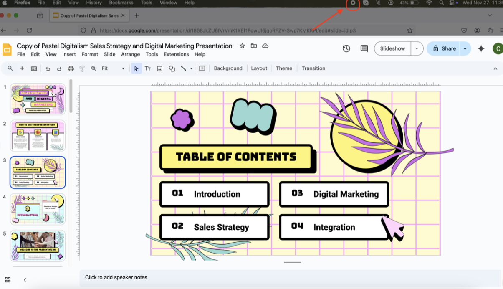Select the Text box tool
This screenshot has height=289, width=503.
click(x=148, y=68)
